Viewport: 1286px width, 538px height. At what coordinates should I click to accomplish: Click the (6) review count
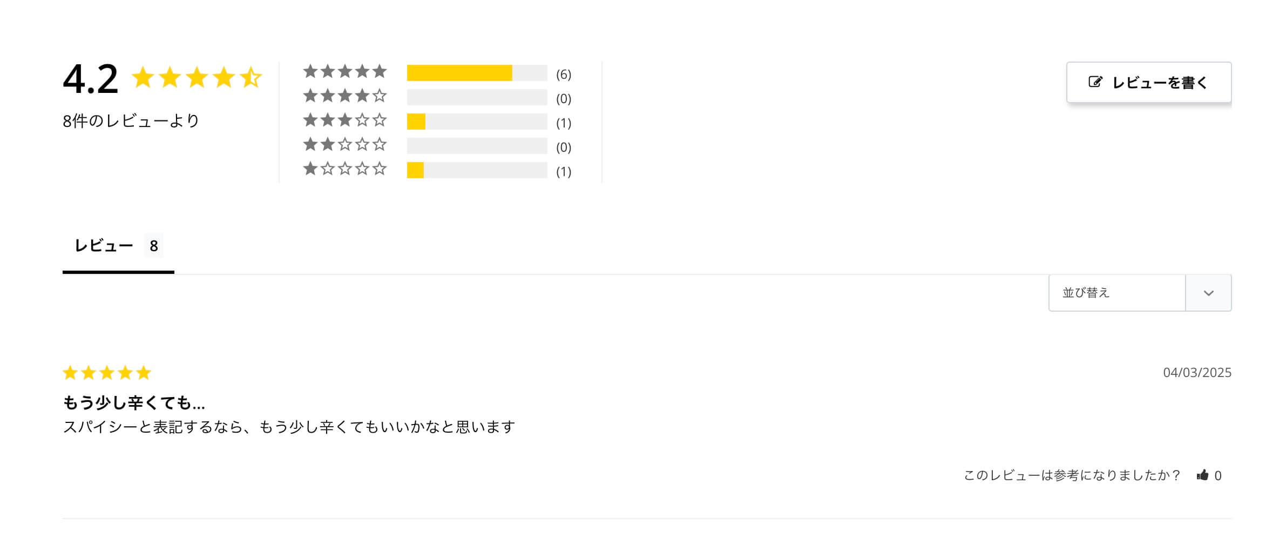(x=564, y=74)
